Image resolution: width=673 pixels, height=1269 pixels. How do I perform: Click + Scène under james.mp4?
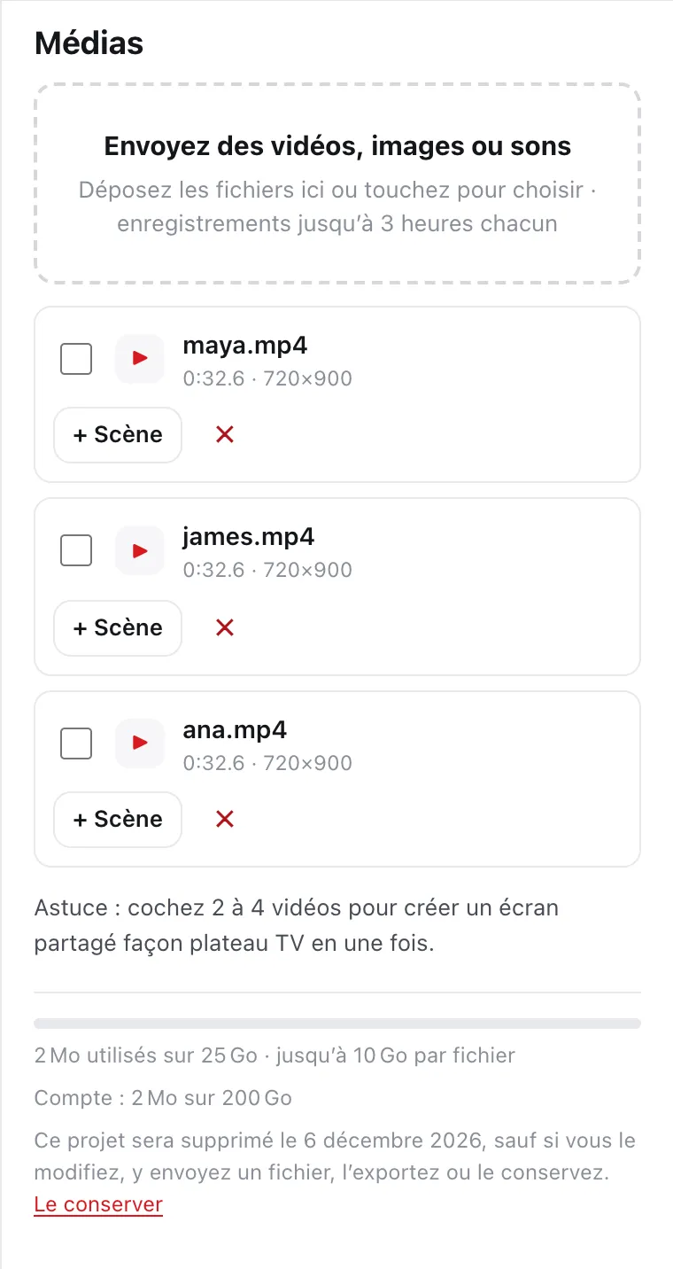pyautogui.click(x=118, y=627)
